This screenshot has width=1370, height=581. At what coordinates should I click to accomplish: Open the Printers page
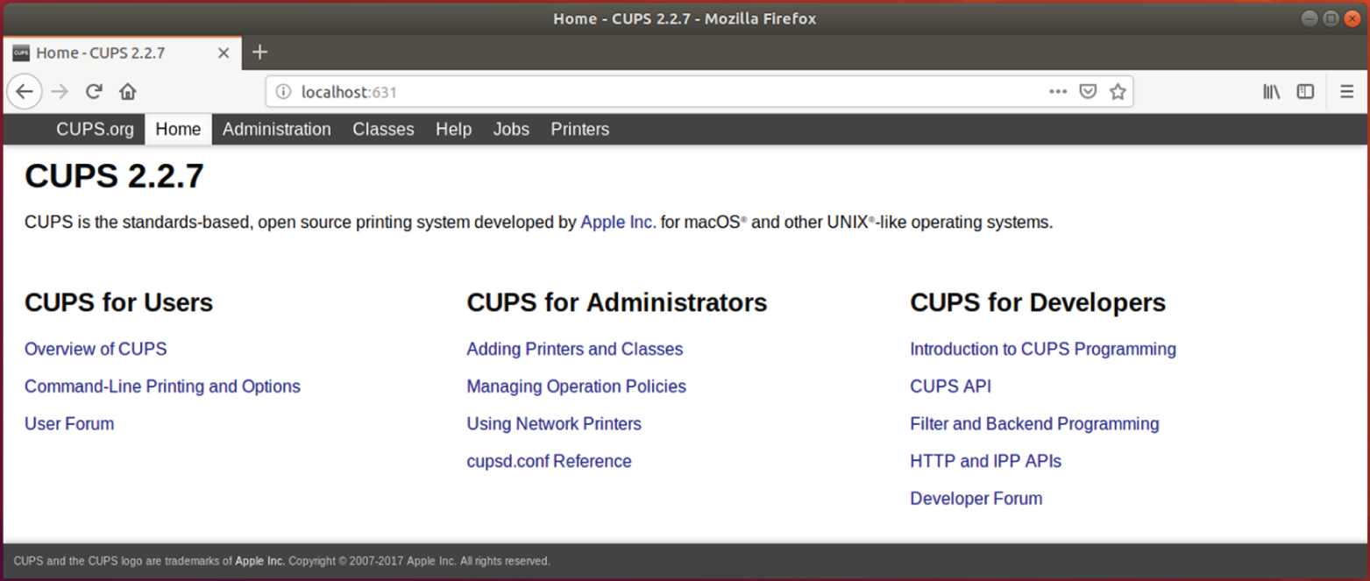point(579,129)
